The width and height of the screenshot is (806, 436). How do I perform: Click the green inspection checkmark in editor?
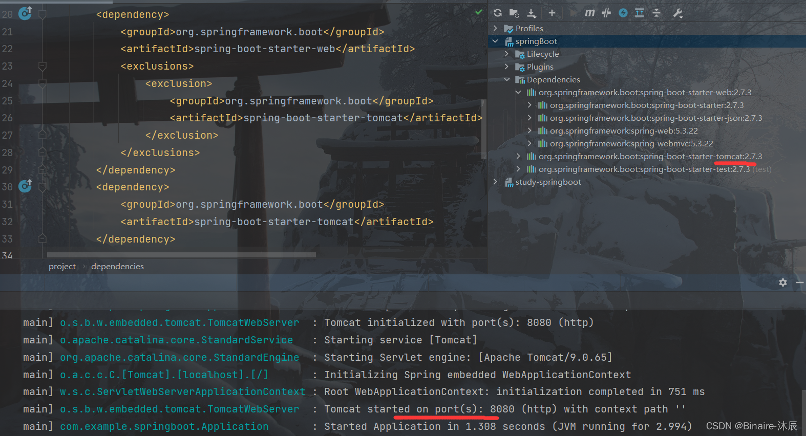[478, 12]
